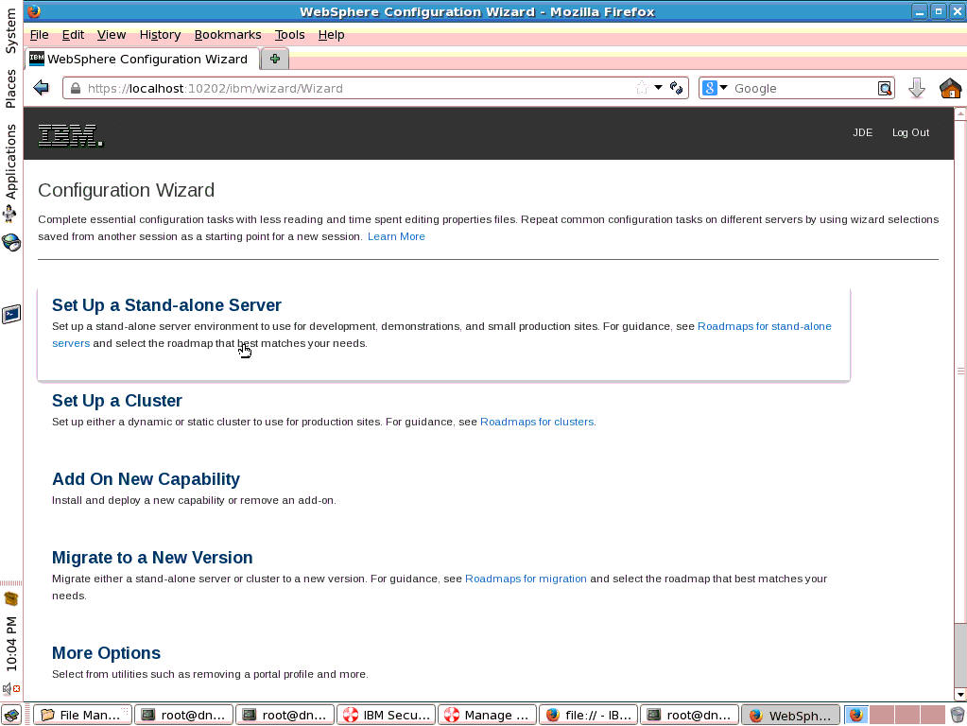Open the Learn More link

pos(396,236)
